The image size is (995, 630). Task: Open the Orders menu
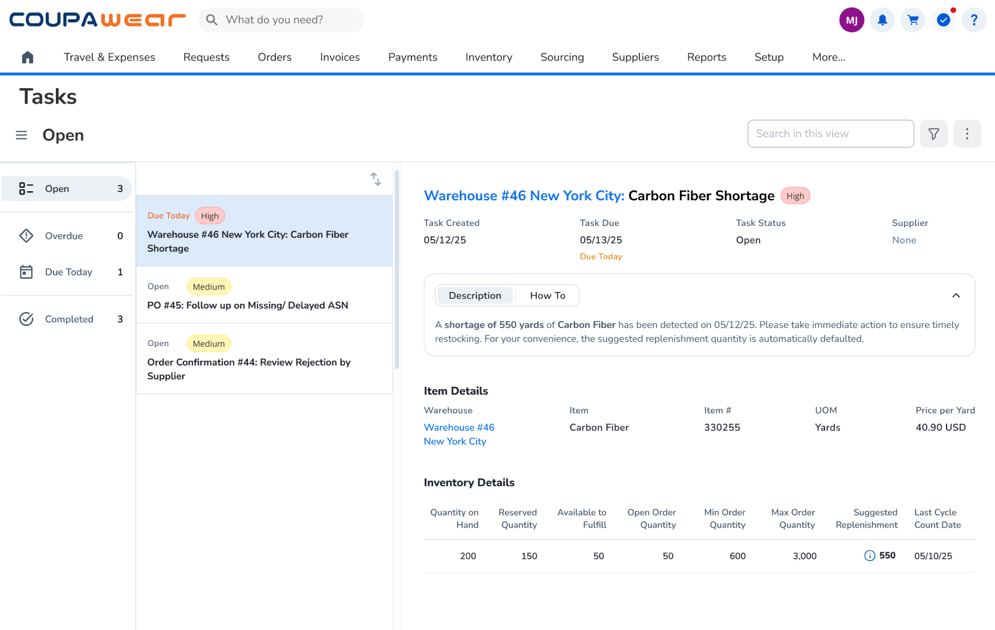pos(275,57)
